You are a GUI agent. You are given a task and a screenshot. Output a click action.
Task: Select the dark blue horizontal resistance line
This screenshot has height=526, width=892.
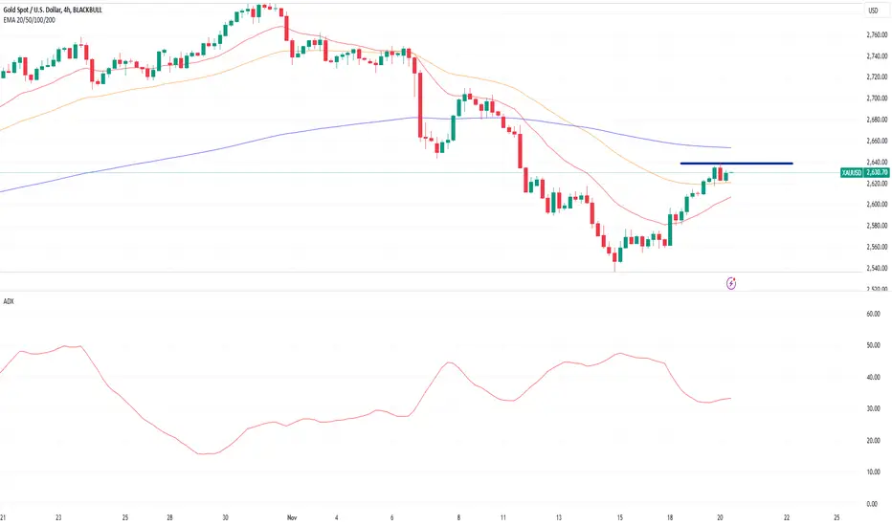tap(736, 164)
